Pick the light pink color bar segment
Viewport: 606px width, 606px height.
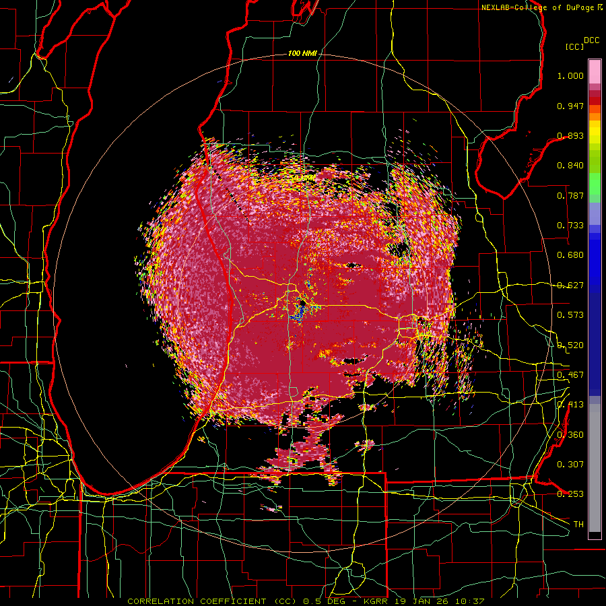tap(595, 72)
